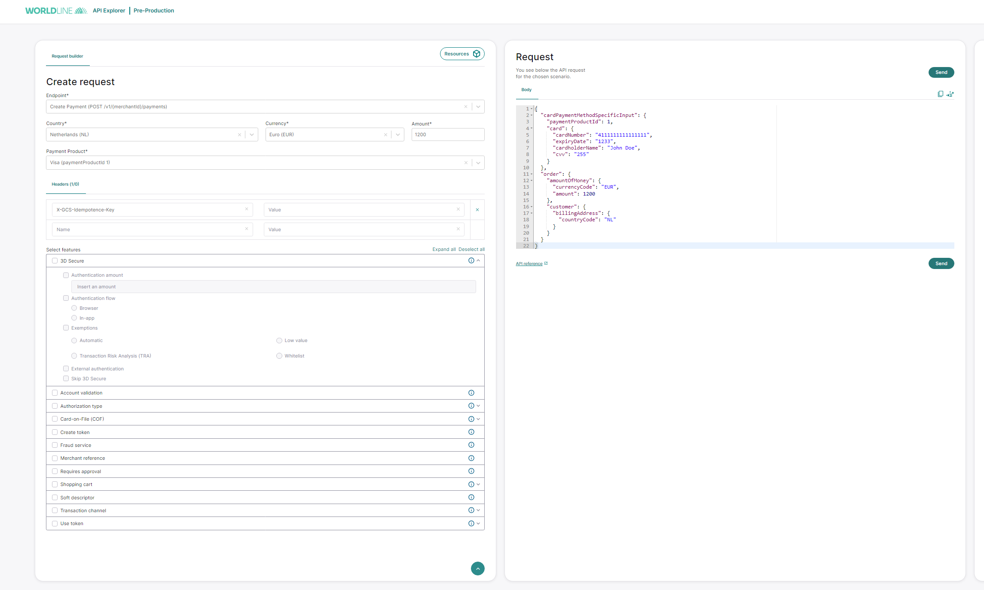This screenshot has height=590, width=984.
Task: Select the Low value exemption radio
Action: point(279,340)
